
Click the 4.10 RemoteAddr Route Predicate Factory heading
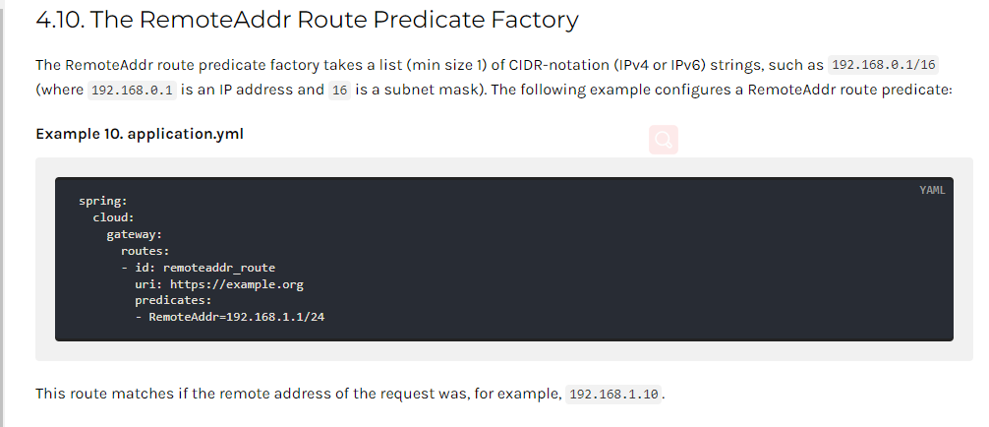click(x=307, y=20)
